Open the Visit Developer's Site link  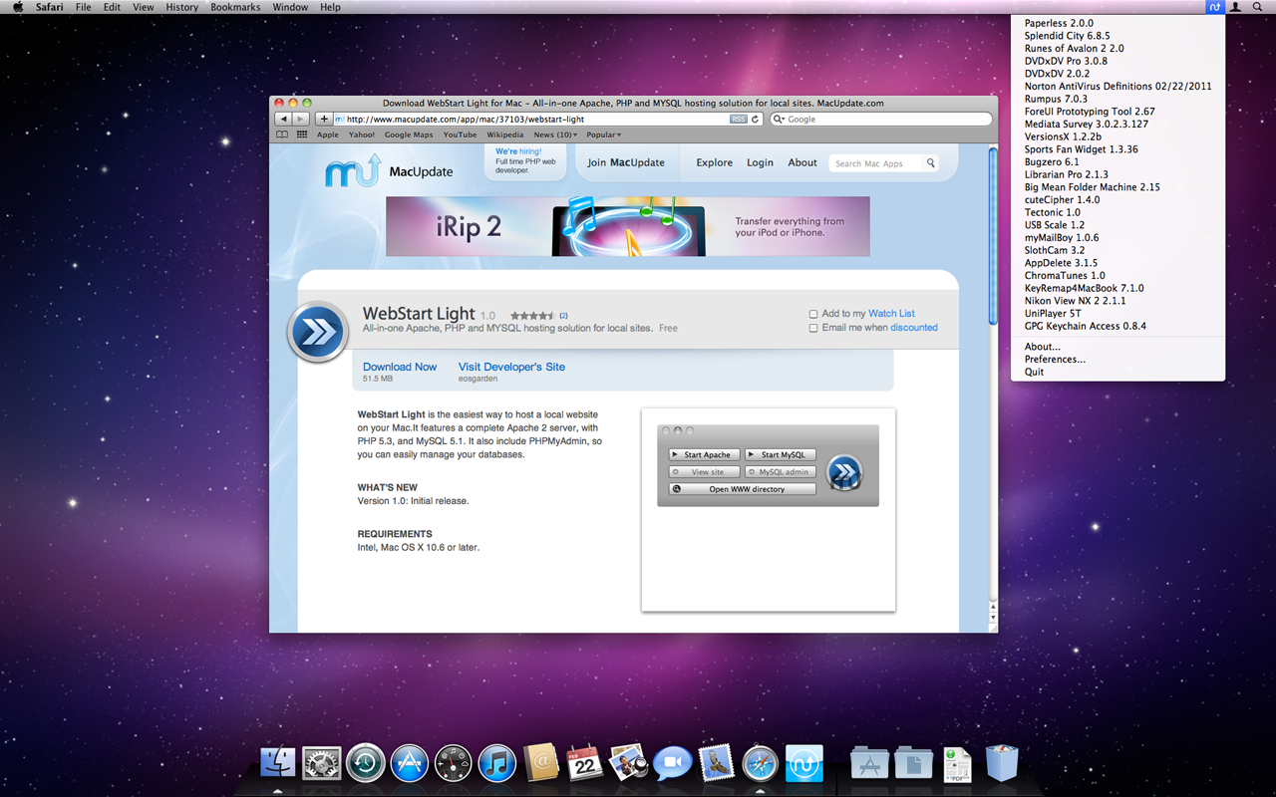tap(511, 367)
